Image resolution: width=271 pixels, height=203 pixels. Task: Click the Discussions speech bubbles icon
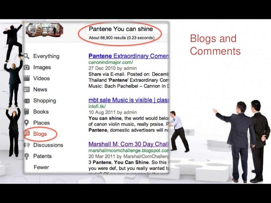point(27,145)
